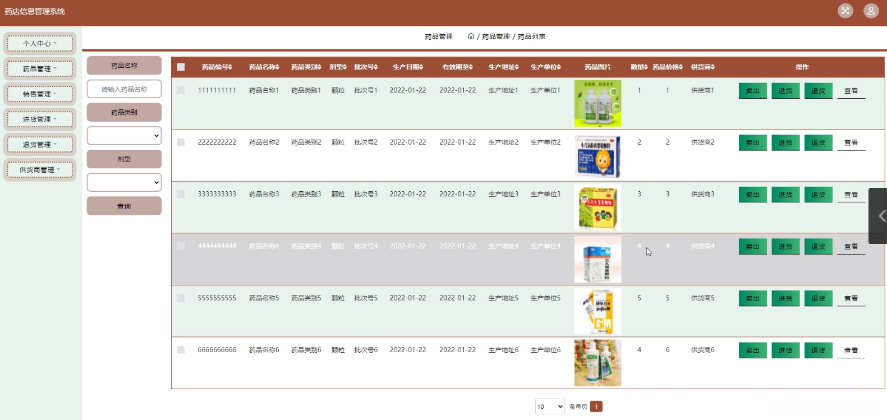
Task: Sort the table by 生产单位 column
Action: 545,67
